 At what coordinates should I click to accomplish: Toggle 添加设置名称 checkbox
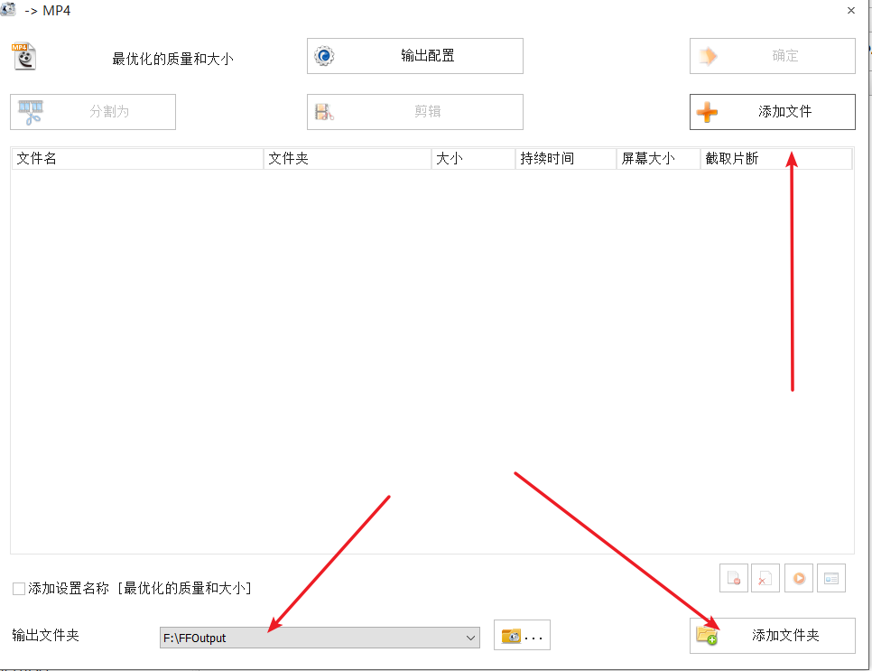pyautogui.click(x=19, y=589)
